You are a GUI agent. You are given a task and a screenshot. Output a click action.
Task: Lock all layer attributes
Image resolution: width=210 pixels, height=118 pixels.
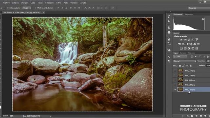coord(190,66)
